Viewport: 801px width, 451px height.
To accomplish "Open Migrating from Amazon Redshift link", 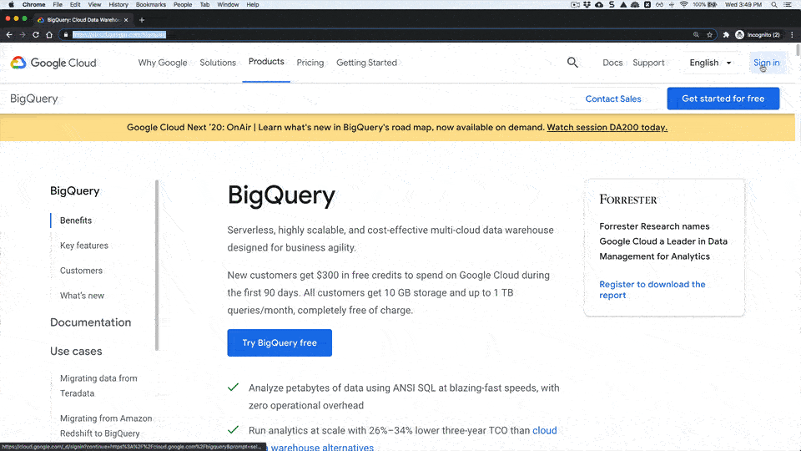I will [x=106, y=425].
